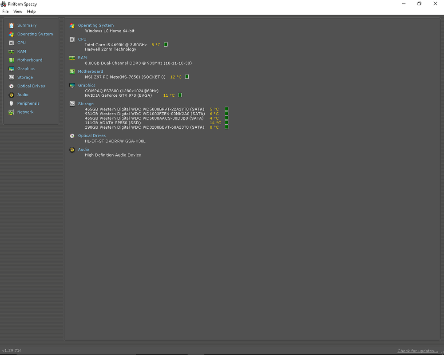Click GPU temperature indicator next to 11 °C
444x355 pixels.
180,95
